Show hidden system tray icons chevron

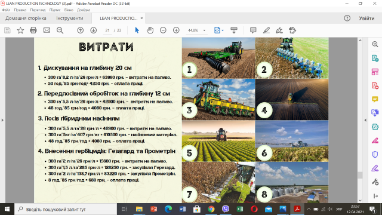coord(309,209)
